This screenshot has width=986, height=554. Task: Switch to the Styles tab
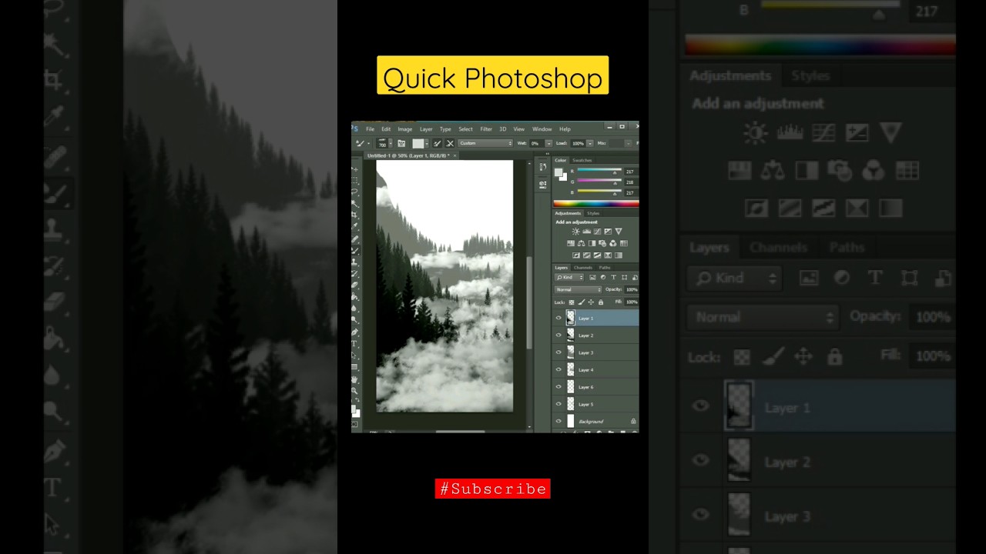coord(593,213)
